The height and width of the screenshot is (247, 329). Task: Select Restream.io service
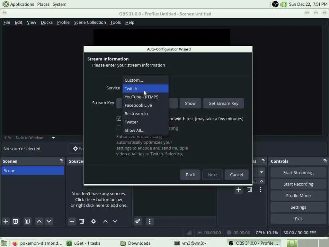coord(146,114)
